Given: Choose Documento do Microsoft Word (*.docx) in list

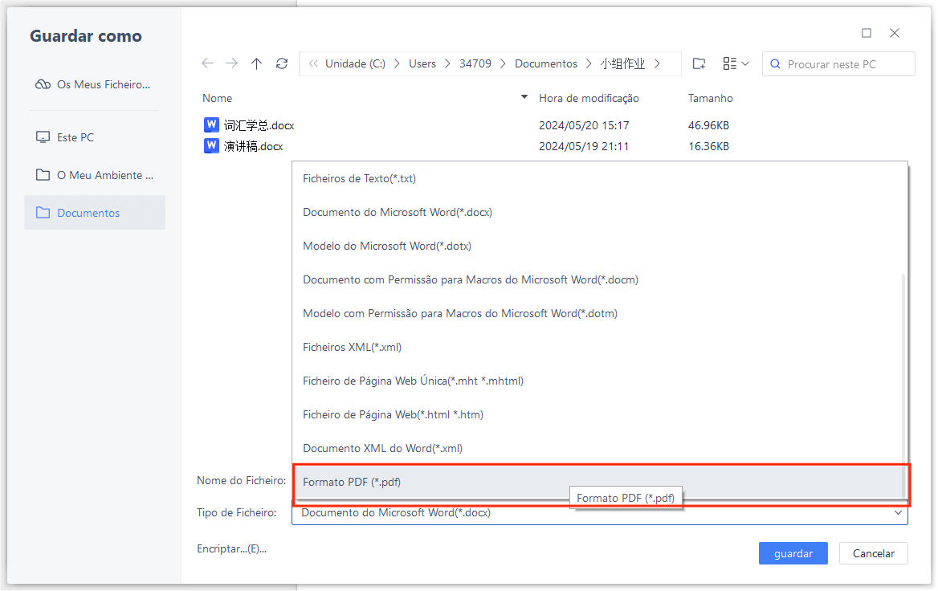Looking at the screenshot, I should (597, 212).
